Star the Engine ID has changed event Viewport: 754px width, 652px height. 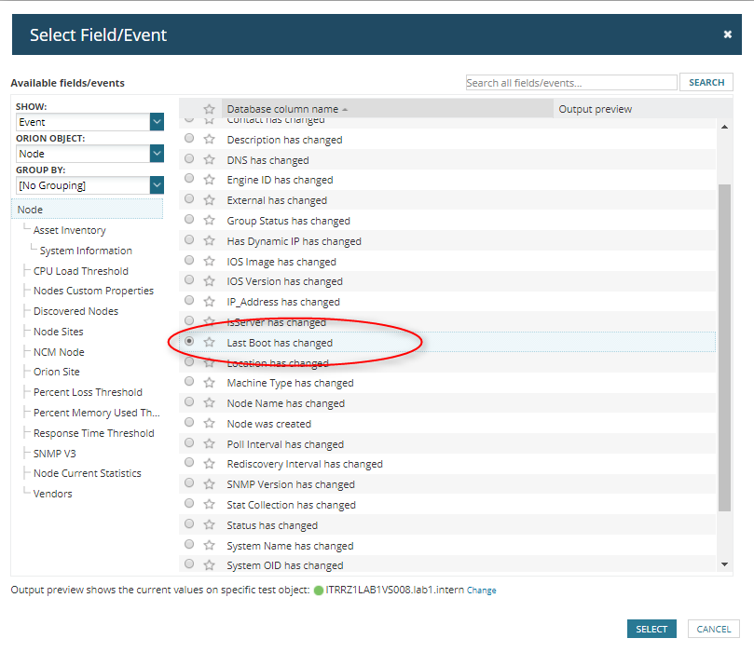pos(209,180)
